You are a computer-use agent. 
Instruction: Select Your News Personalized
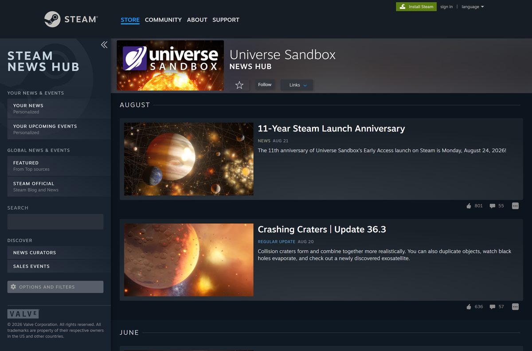coord(59,109)
